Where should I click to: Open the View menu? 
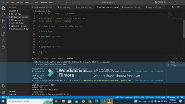pos(27,3)
